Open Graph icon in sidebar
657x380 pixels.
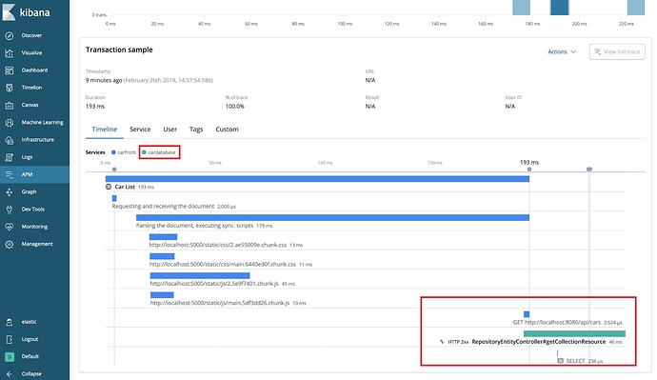[x=10, y=192]
